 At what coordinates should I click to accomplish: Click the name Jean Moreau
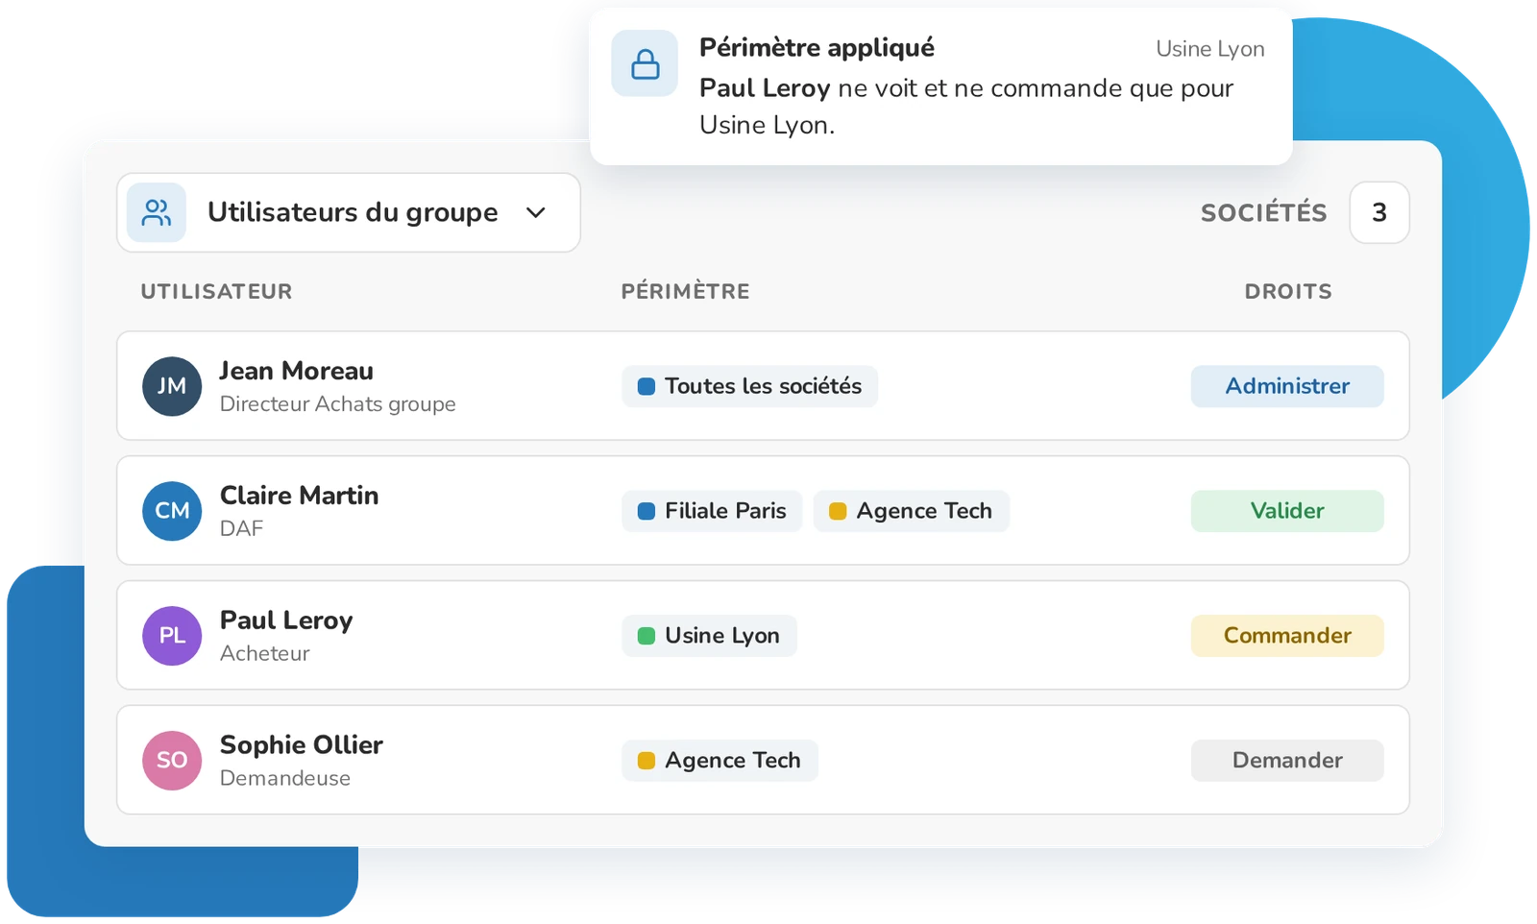click(x=296, y=371)
